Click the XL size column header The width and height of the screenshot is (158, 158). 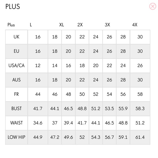[x=62, y=25]
